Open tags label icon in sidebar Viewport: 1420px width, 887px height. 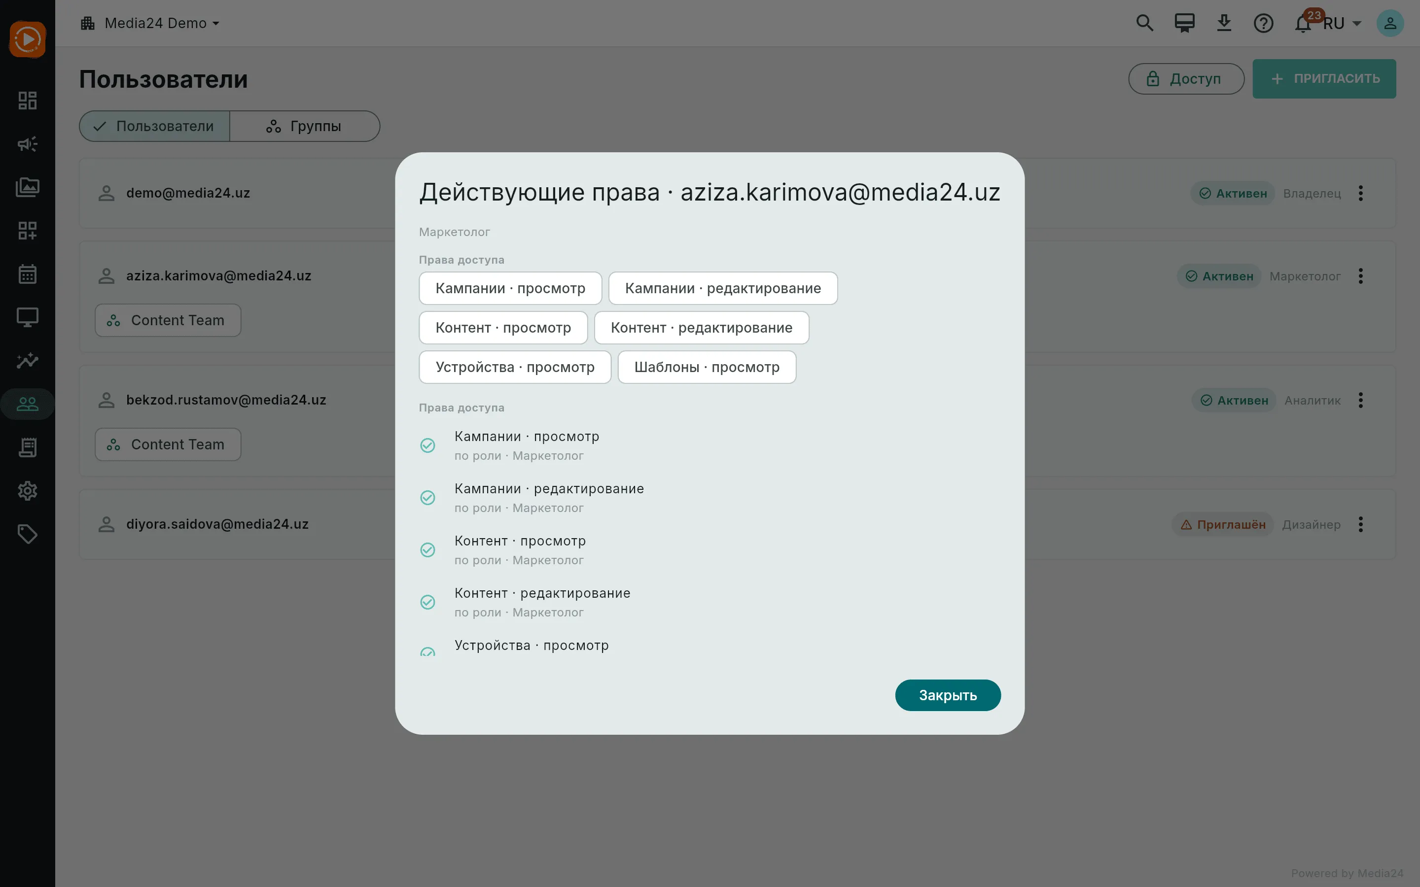point(28,535)
